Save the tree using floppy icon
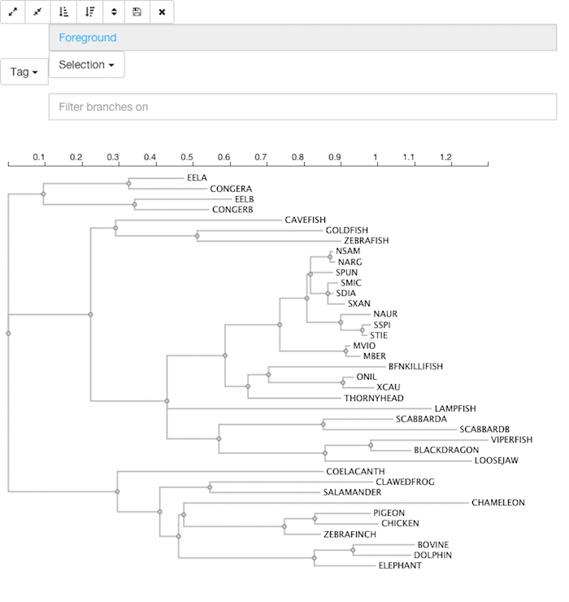This screenshot has height=602, width=569. 137,12
